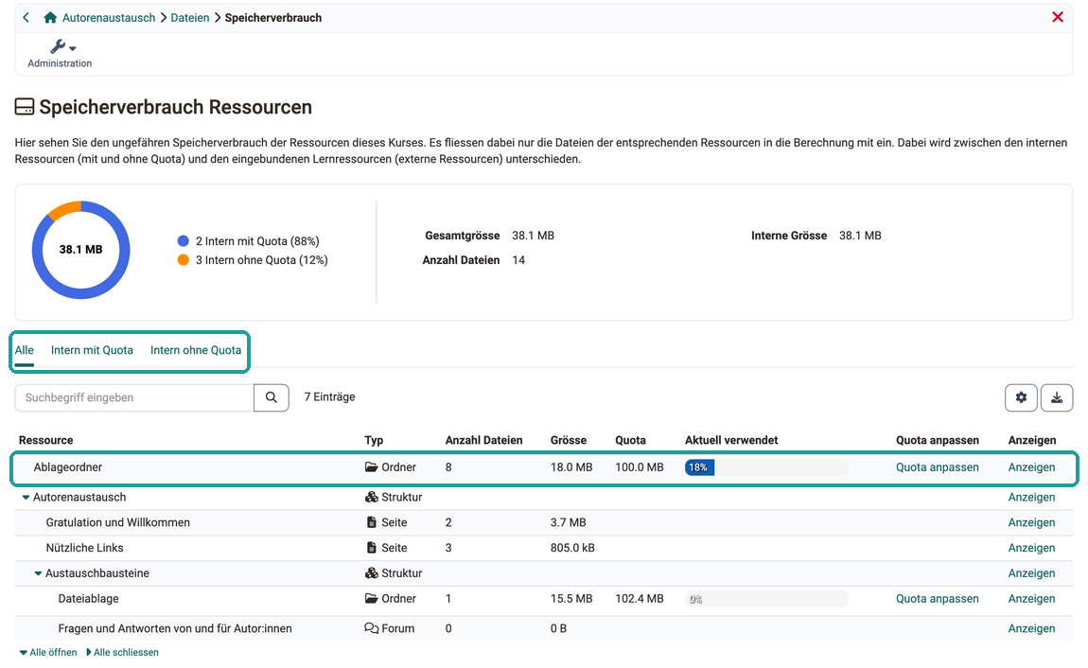The image size is (1088, 668).
Task: Click Anzeigen for Nützliche Links
Action: click(1031, 547)
